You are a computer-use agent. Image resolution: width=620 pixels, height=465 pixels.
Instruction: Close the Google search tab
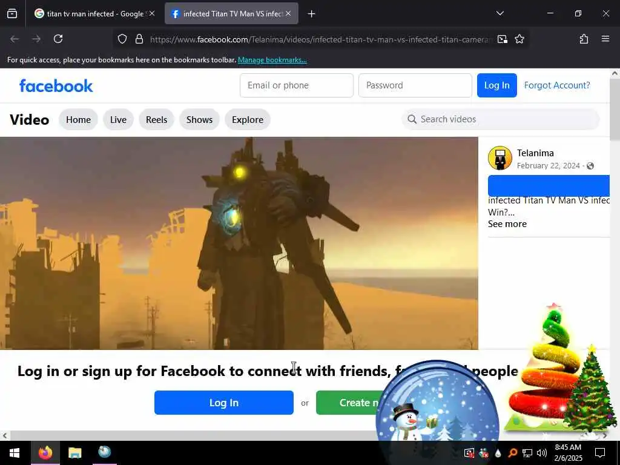pos(152,13)
